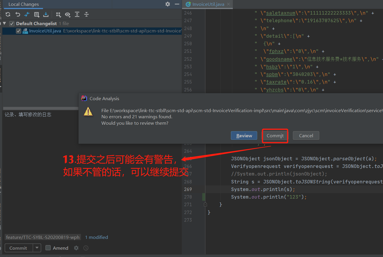Viewport: 383px width, 257px height.
Task: Collapse method fold marker at line 271
Action: pos(205,204)
